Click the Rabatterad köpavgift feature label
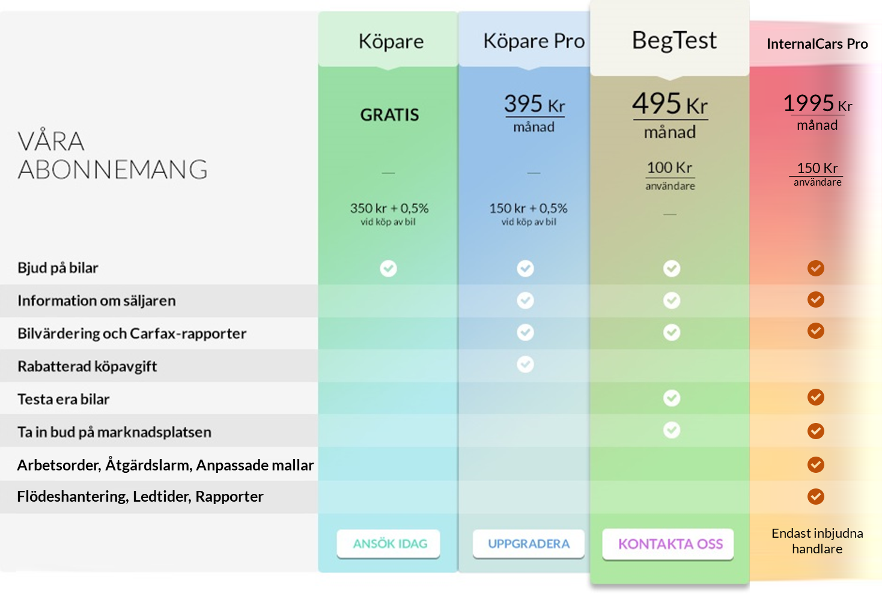This screenshot has height=599, width=882. [87, 366]
